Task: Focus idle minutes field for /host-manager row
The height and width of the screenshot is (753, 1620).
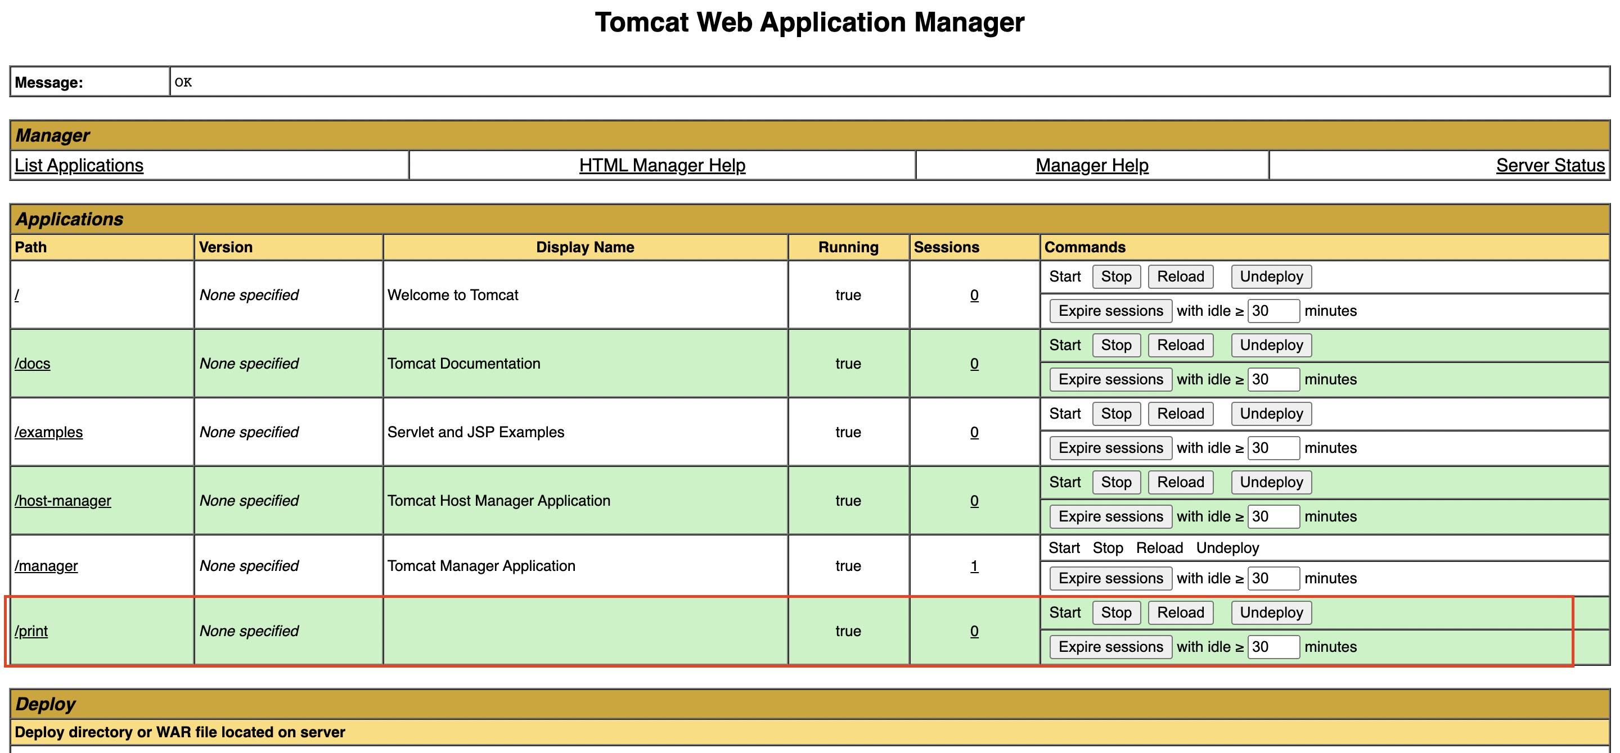Action: click(x=1273, y=516)
